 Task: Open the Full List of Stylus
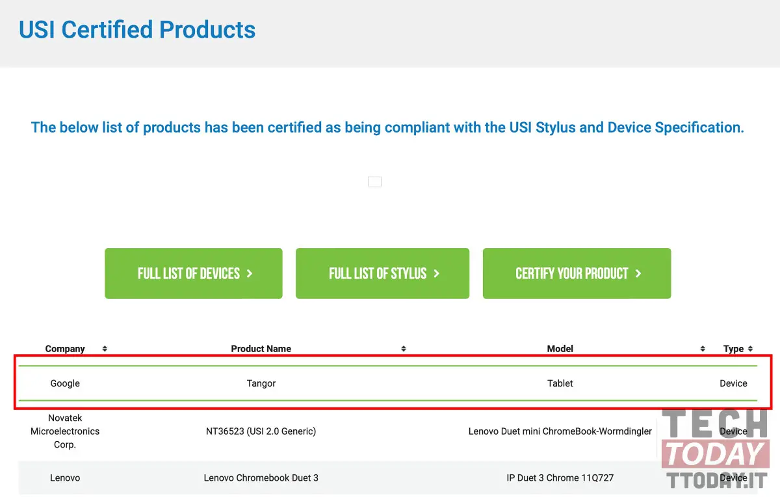coord(382,274)
